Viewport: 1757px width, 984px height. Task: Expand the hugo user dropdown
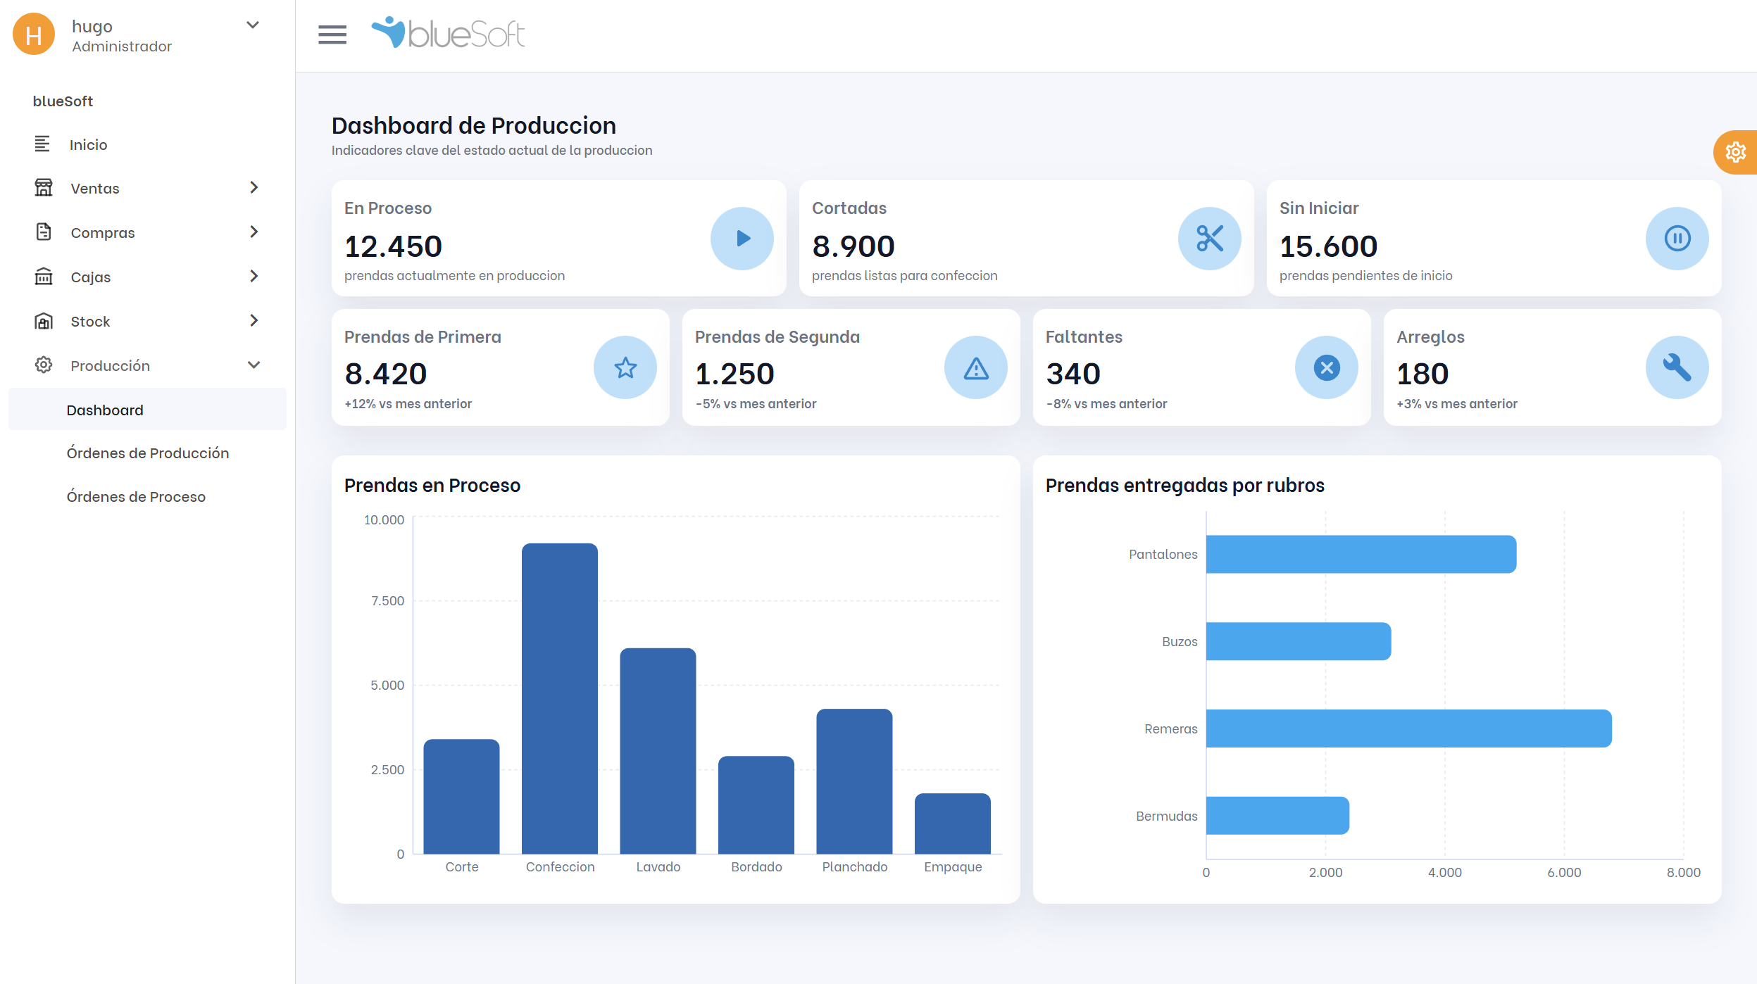(253, 25)
